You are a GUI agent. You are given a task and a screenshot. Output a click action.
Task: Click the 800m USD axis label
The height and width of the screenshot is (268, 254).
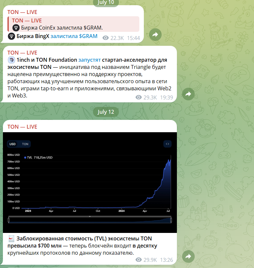pos(14,155)
